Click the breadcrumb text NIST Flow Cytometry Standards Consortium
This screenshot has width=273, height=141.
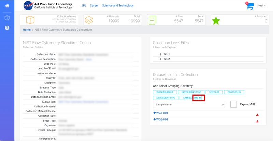(x=63, y=30)
